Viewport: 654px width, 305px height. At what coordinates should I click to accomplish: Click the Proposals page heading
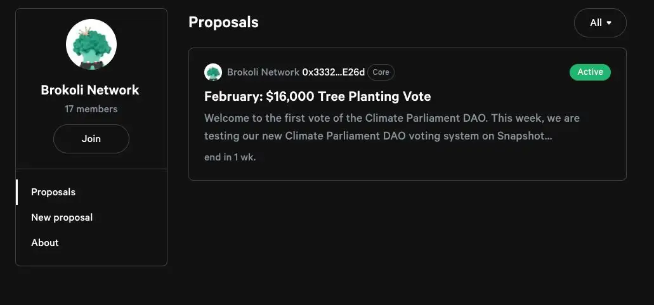pyautogui.click(x=223, y=22)
